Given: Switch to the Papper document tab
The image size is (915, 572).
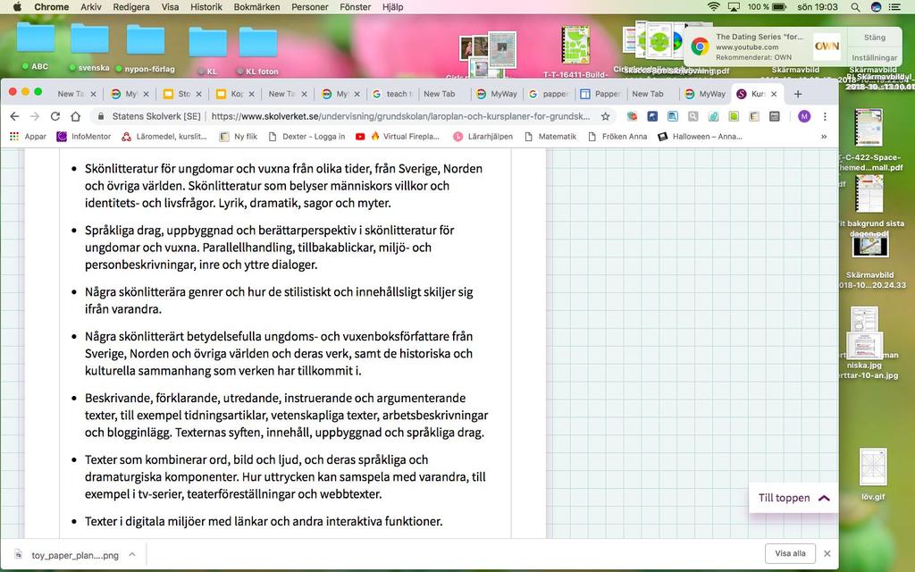Looking at the screenshot, I should pos(600,93).
